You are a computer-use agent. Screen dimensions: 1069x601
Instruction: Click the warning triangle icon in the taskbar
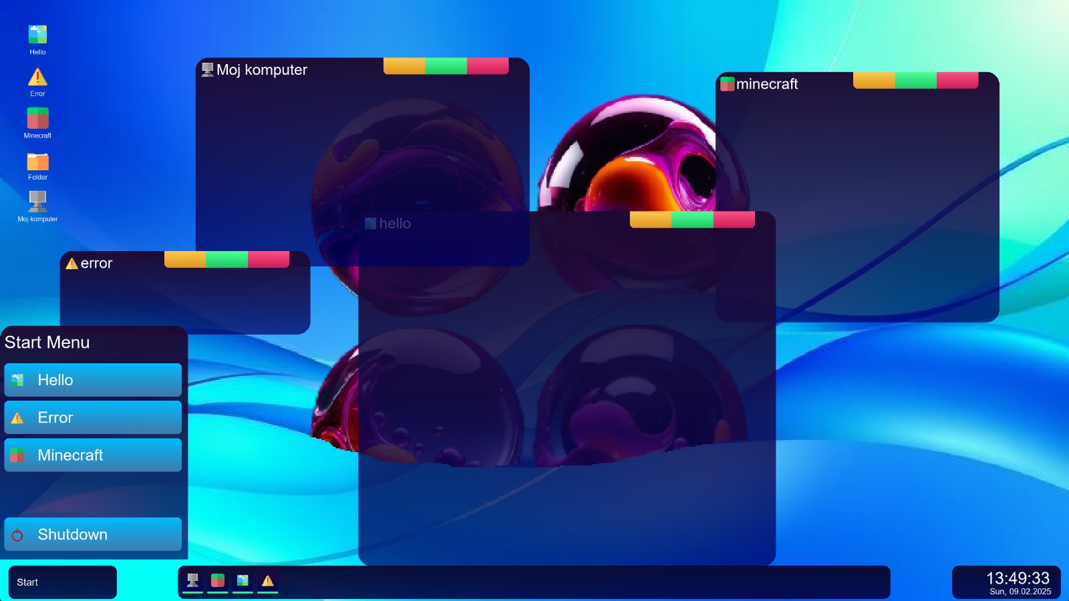pos(268,580)
